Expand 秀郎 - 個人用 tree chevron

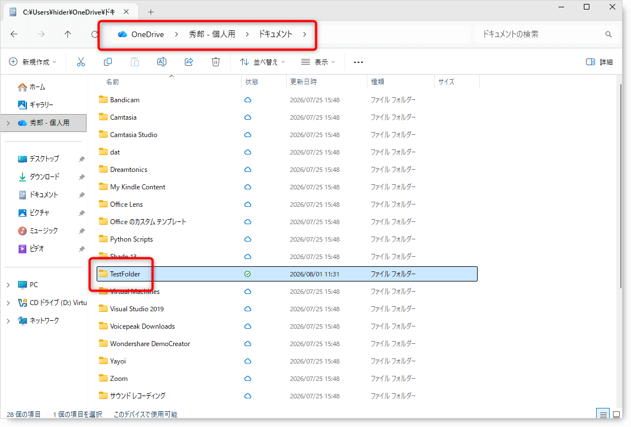[x=8, y=122]
